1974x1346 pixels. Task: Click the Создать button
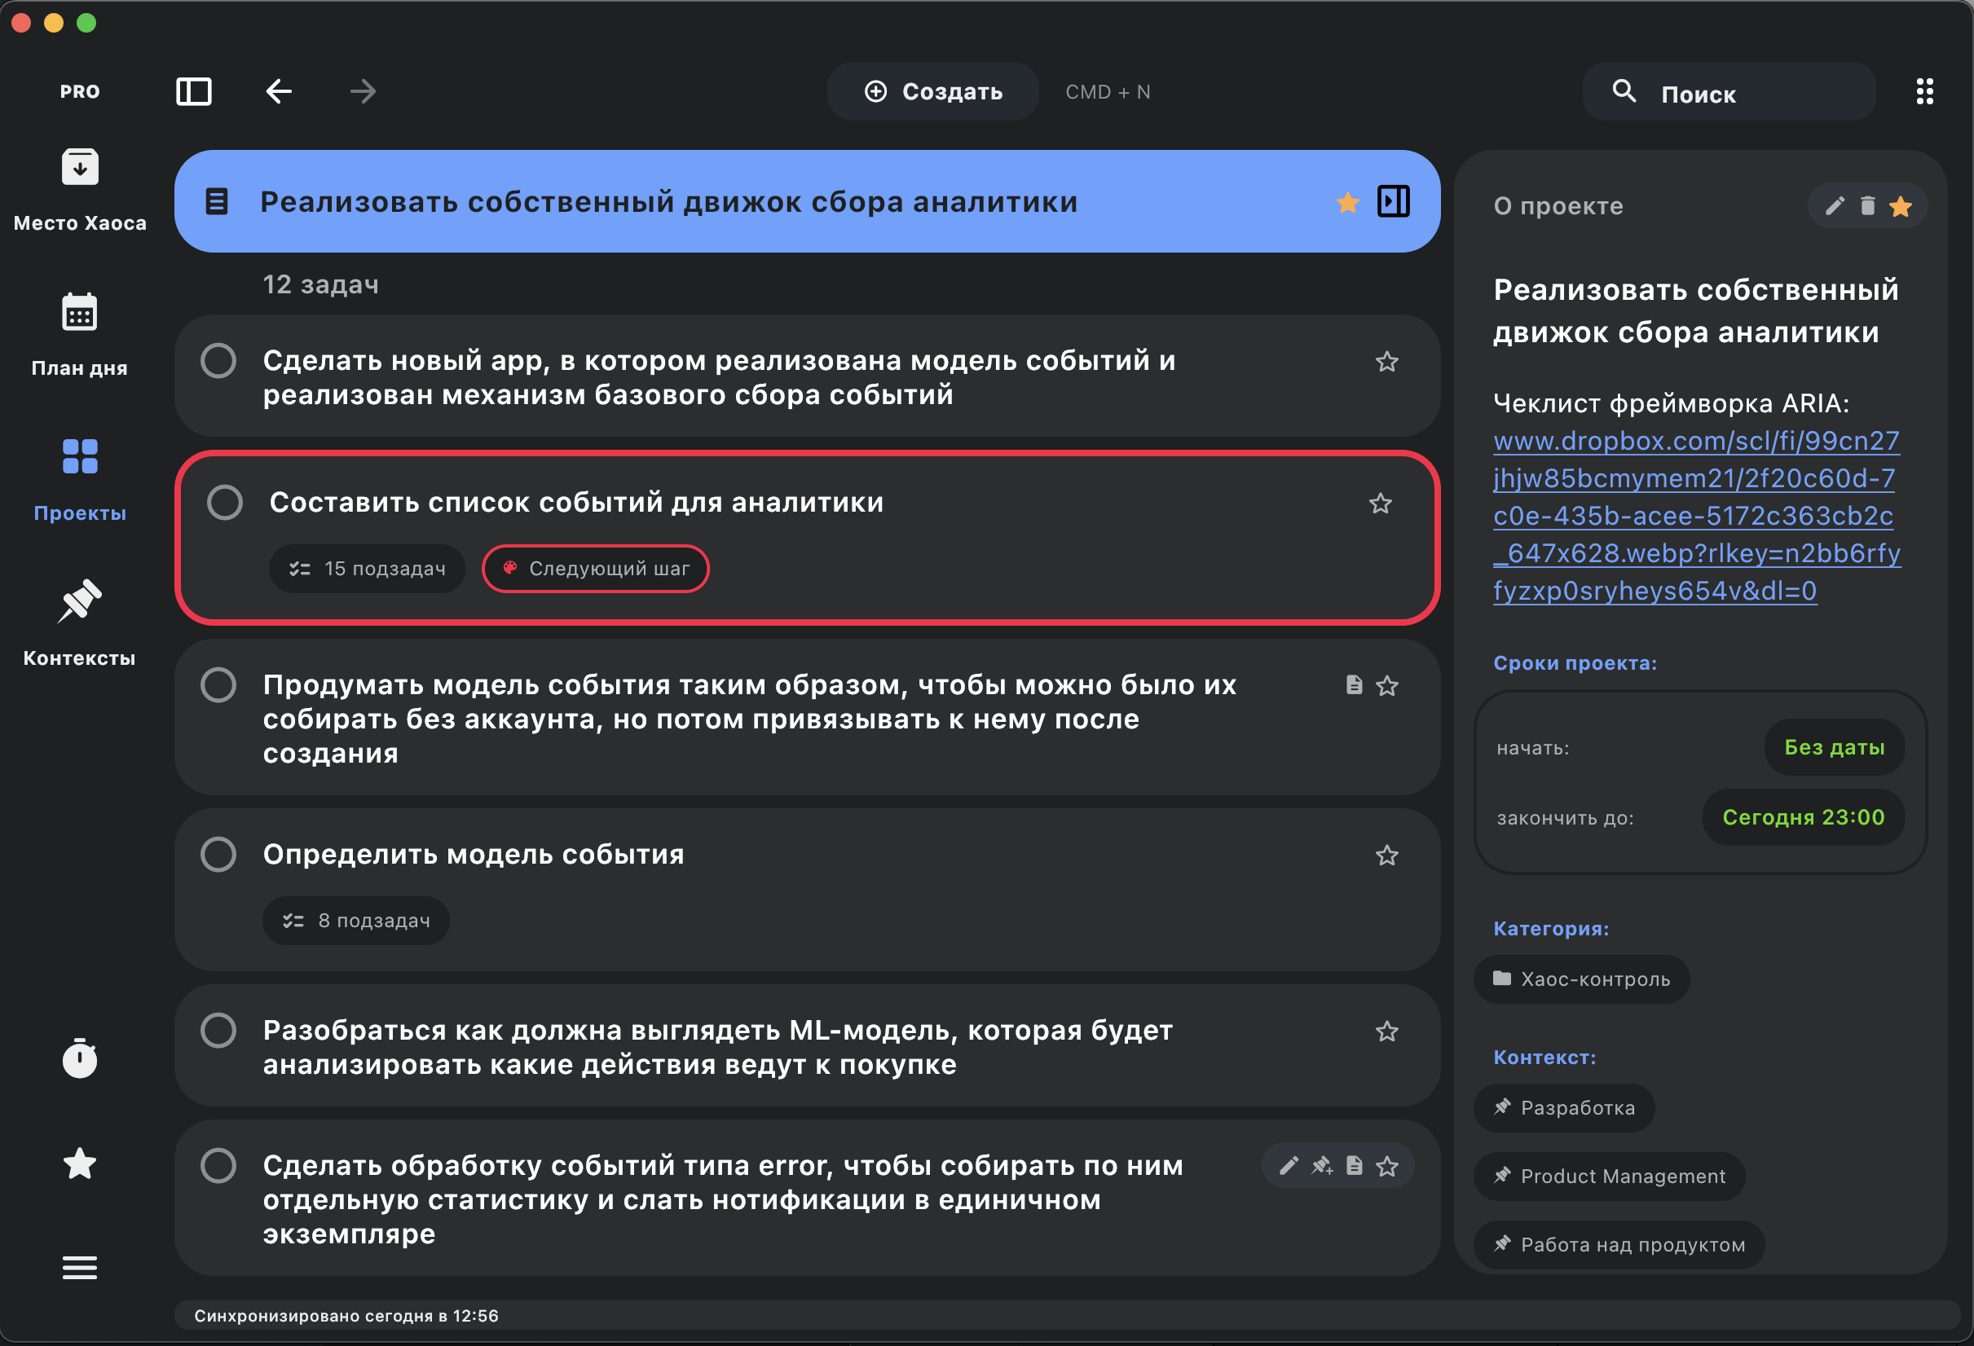[932, 92]
